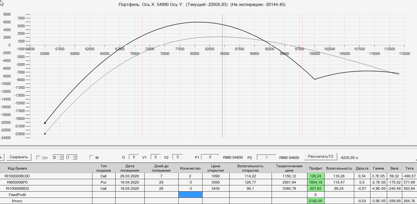Click the gamma cell 3,7E-05
This screenshot has height=204, width=417.
pos(378,176)
